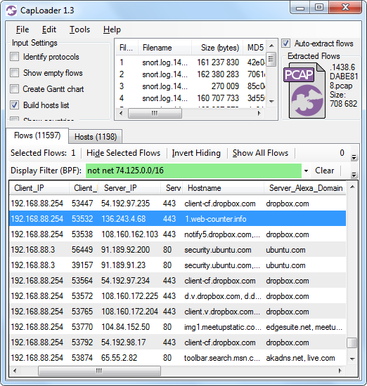Click the file list horizontal scrollbar thumb
The image size is (367, 386).
click(155, 113)
